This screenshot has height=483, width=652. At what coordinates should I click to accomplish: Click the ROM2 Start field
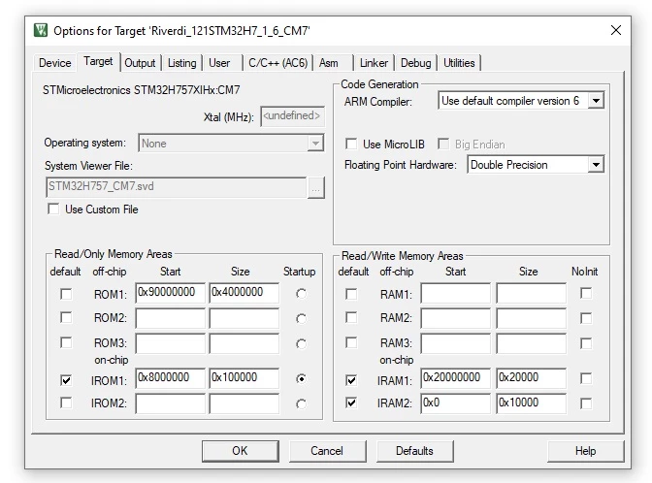170,318
